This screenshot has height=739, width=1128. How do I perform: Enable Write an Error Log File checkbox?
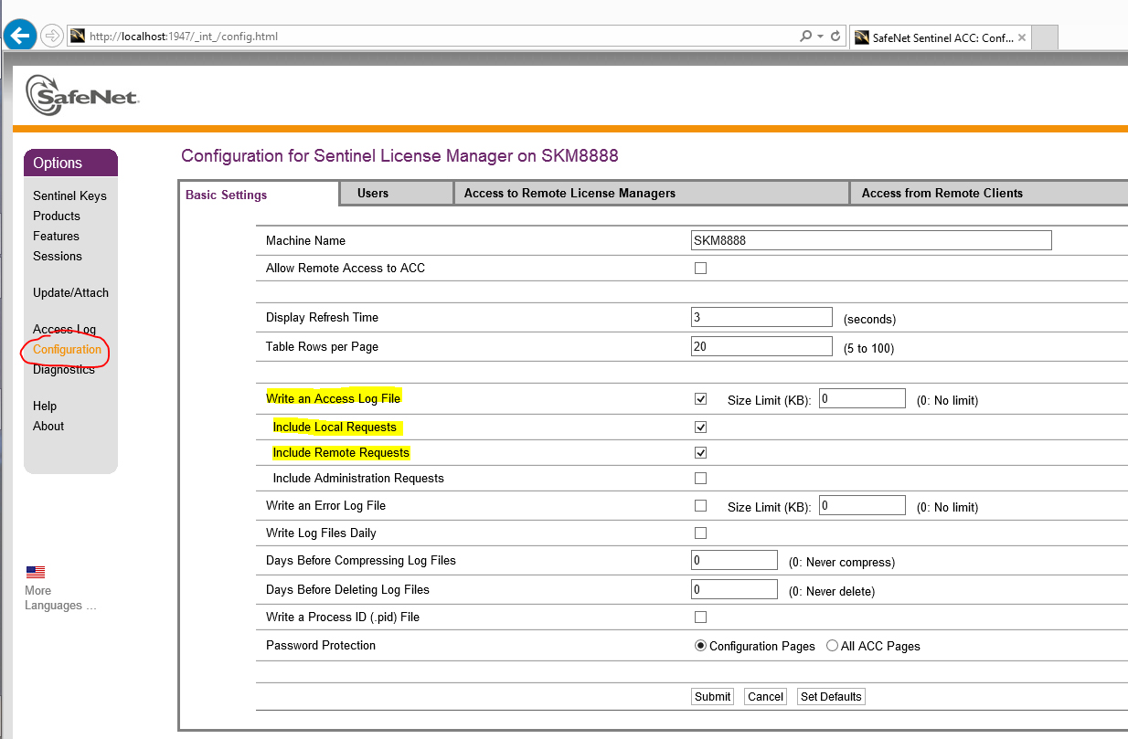pyautogui.click(x=701, y=506)
